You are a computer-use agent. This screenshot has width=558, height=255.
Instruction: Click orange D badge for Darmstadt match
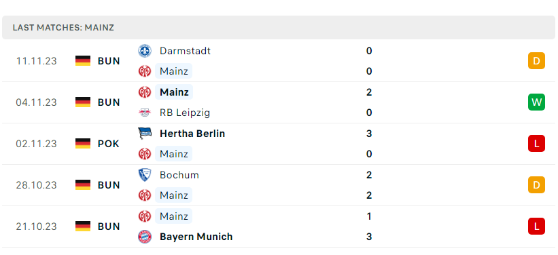536,61
